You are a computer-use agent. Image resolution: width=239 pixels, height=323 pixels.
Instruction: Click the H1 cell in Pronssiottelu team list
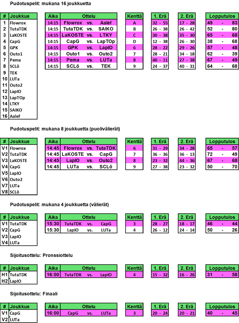pos(4,275)
